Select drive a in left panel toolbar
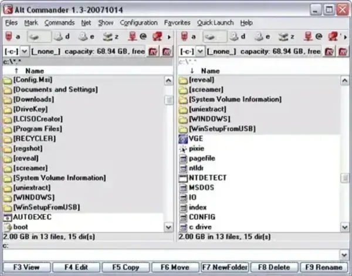The height and width of the screenshot is (276, 352). tap(13, 36)
